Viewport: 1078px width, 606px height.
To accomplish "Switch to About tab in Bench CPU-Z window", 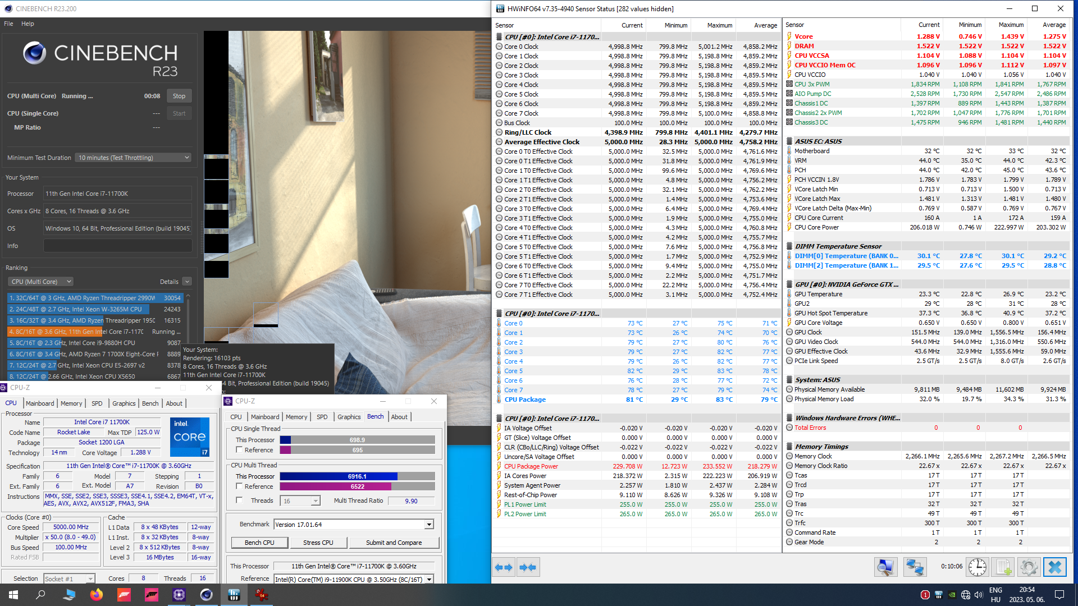I will point(399,417).
